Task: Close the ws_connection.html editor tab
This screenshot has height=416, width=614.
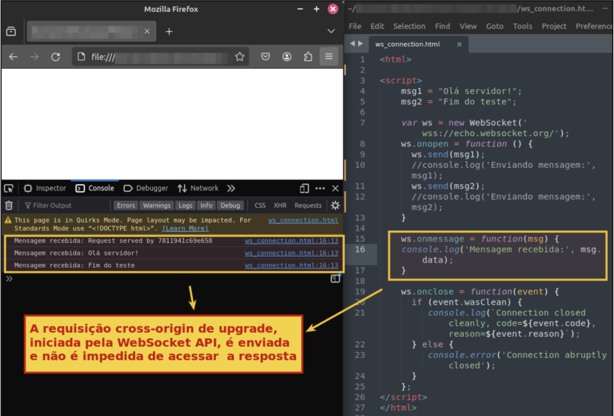Action: point(459,44)
